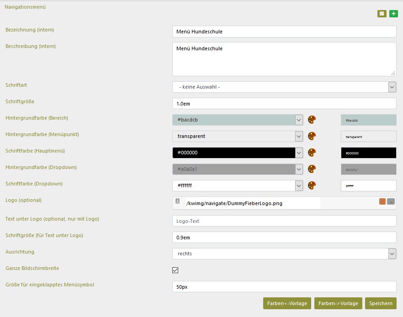
Task: Uncheck the Ganze Bildschirmbreite checkbox
Action: [x=175, y=270]
